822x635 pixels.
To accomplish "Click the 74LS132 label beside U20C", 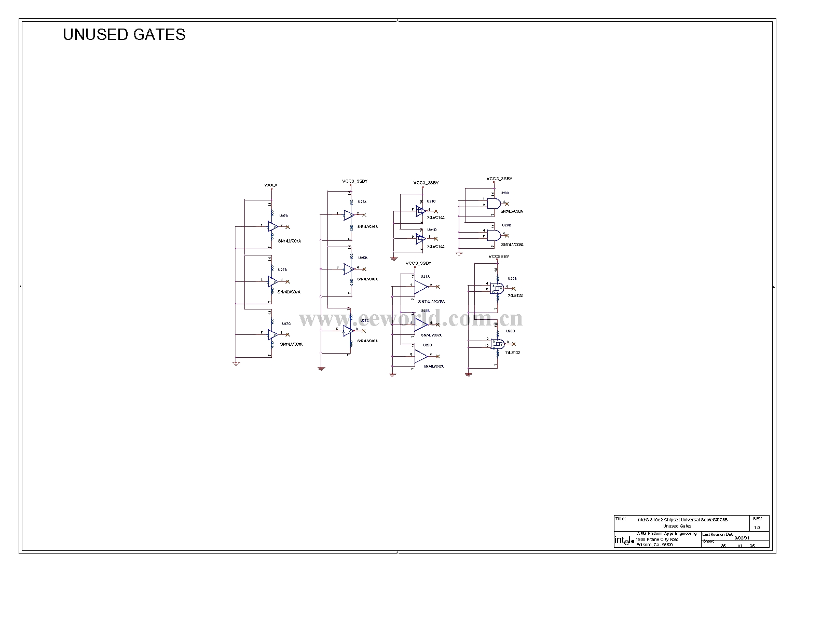I will [513, 353].
